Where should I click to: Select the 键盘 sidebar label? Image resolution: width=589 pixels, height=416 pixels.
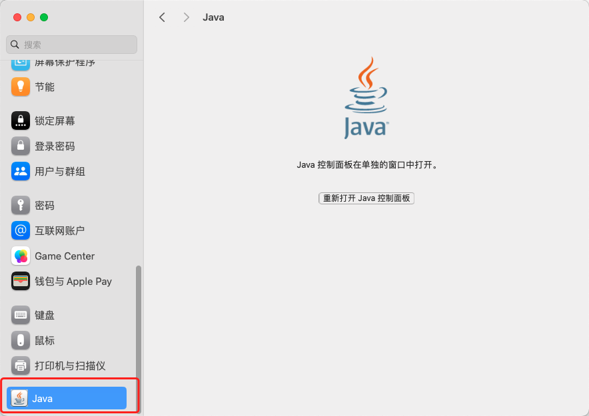tap(45, 315)
